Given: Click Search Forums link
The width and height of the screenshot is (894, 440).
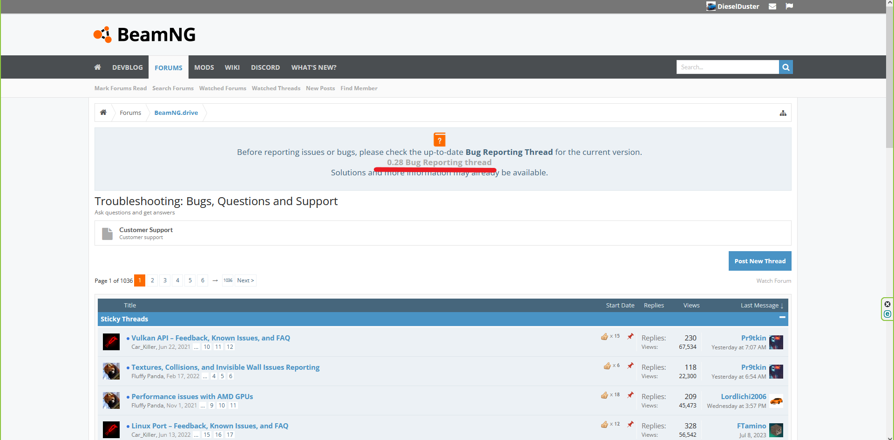Looking at the screenshot, I should [173, 88].
